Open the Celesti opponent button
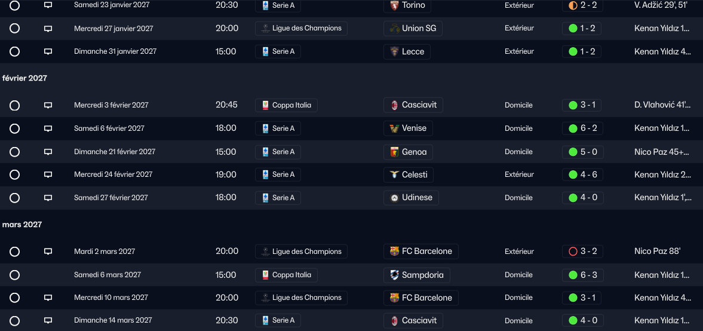 [409, 174]
